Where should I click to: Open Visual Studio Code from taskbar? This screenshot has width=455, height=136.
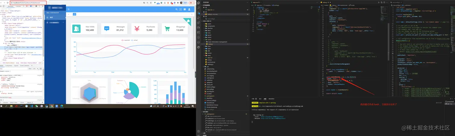32,106
